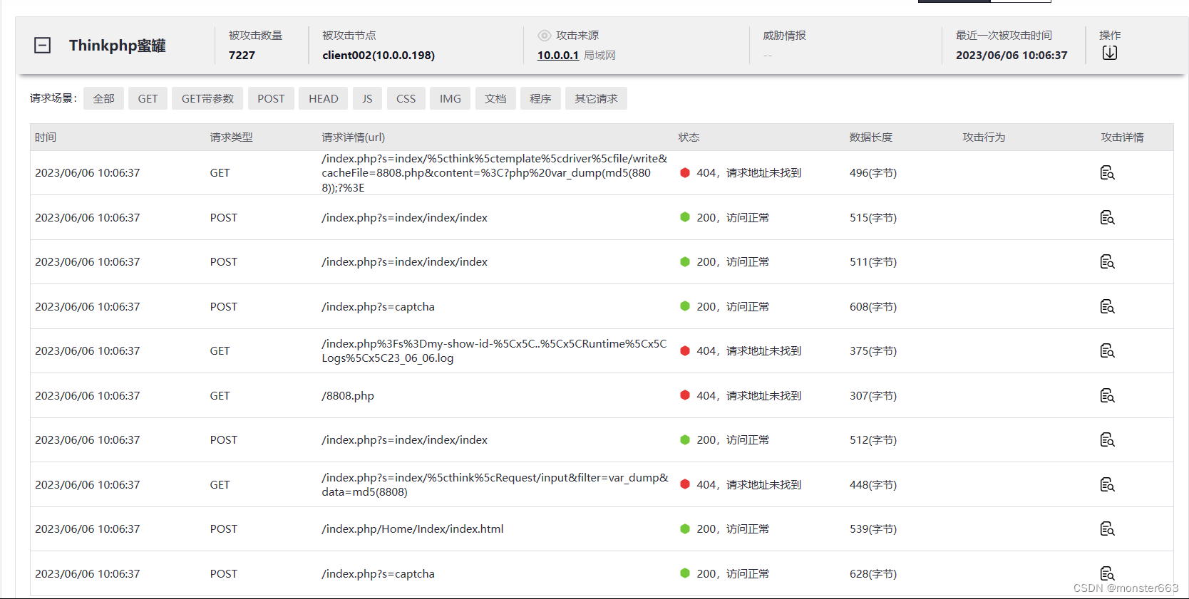Select the IMG request filter
The image size is (1189, 599).
[450, 98]
